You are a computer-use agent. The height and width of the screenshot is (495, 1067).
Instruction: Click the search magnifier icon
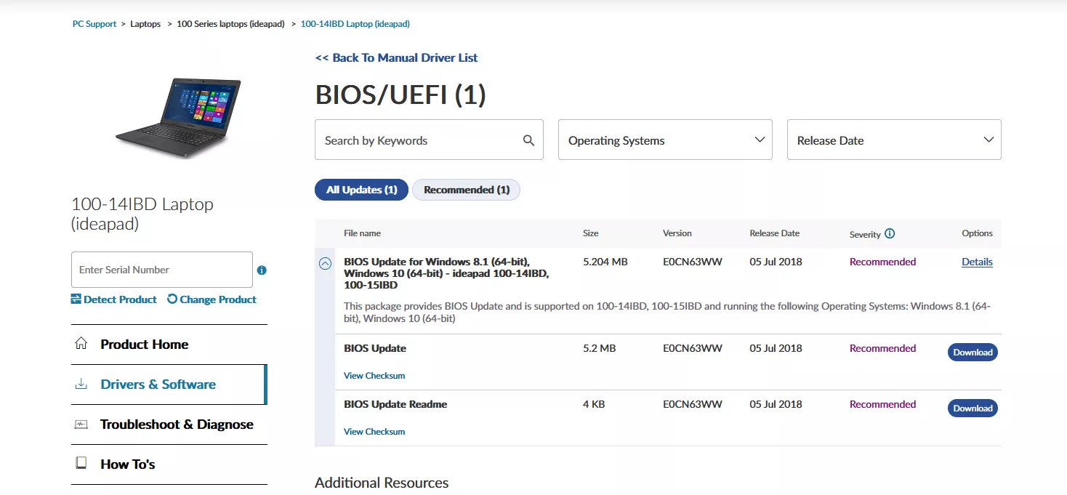click(528, 140)
